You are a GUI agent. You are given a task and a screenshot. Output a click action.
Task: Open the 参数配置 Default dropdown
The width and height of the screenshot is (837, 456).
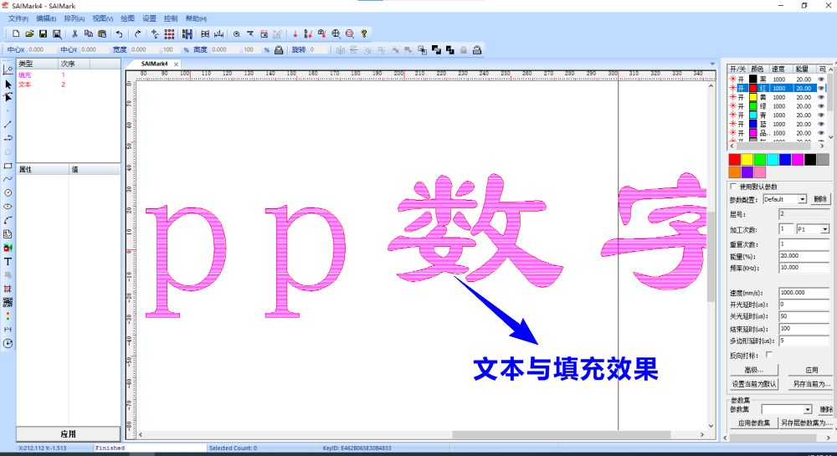802,200
